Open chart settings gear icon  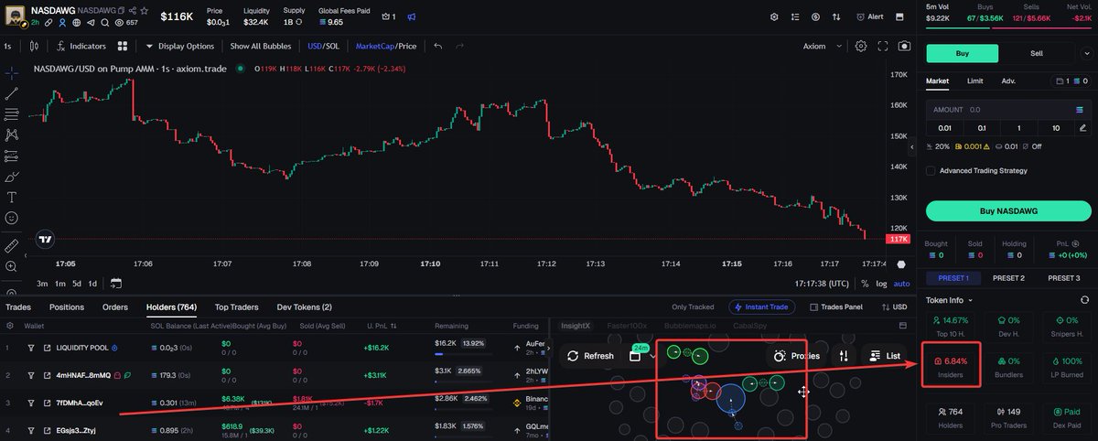click(x=860, y=46)
